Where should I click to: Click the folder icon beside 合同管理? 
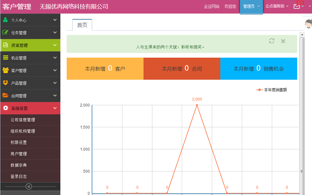(5, 95)
